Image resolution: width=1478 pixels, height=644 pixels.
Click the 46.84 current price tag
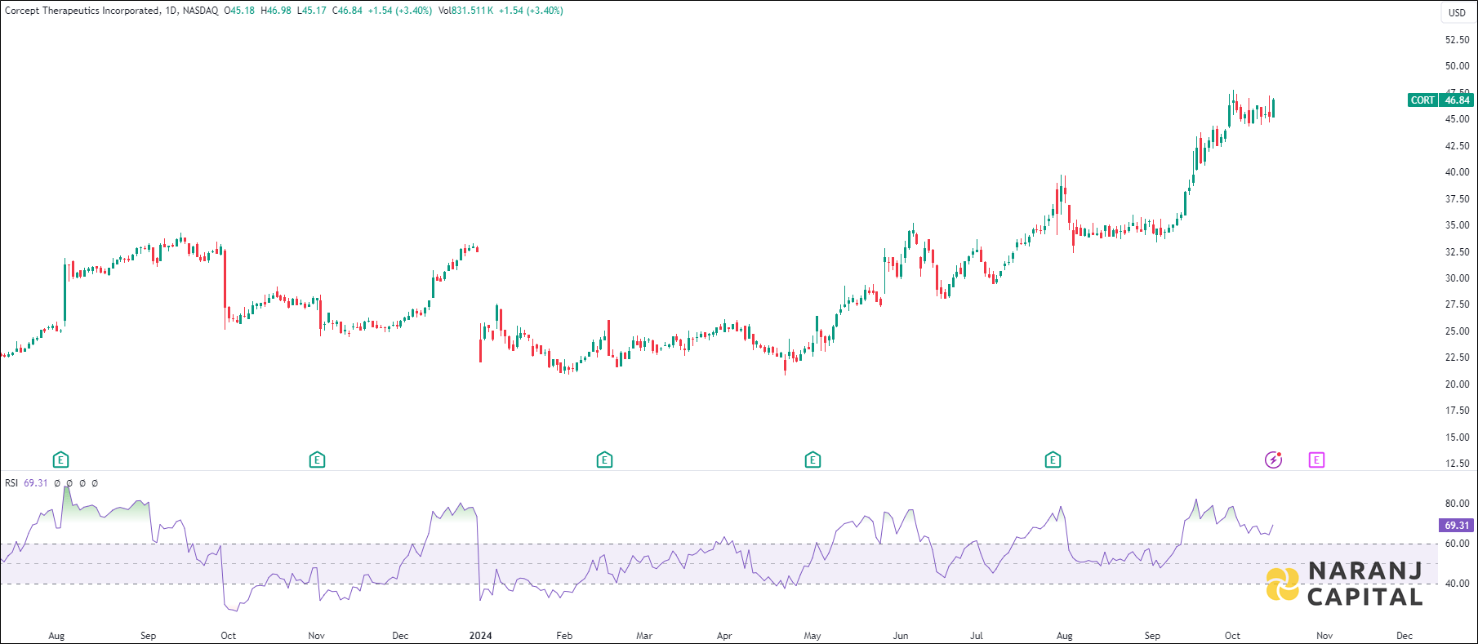tap(1457, 100)
